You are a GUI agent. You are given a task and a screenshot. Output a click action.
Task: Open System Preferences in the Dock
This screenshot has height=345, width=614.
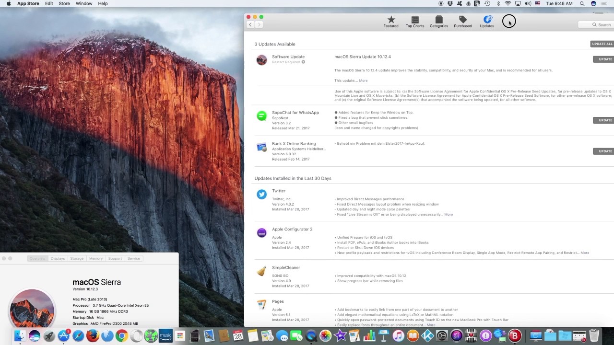click(442, 336)
